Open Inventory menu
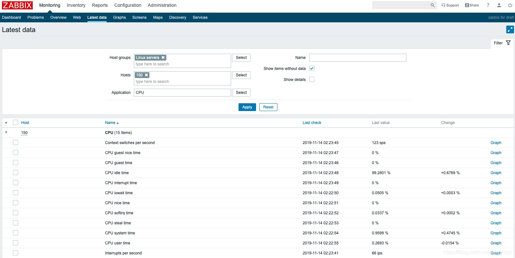515x258 pixels. click(76, 5)
